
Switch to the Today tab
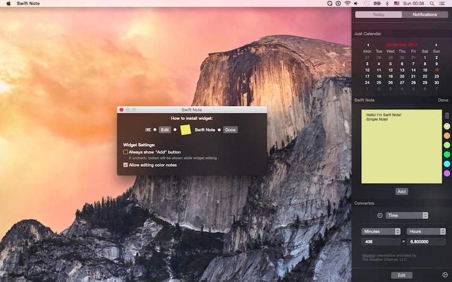tap(378, 14)
